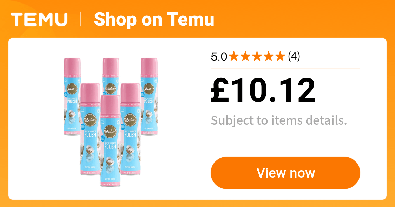Click the front center Fabulosa polish can
The height and width of the screenshot is (207, 395).
(x=110, y=141)
